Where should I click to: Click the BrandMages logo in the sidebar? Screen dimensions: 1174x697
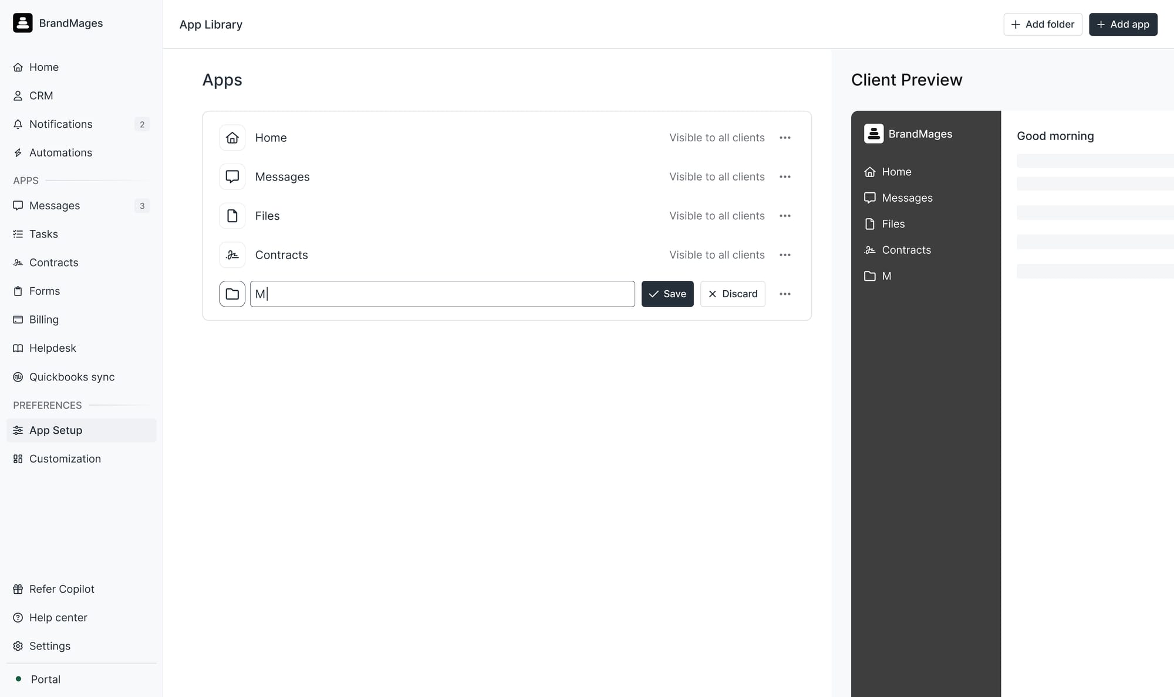[x=23, y=23]
